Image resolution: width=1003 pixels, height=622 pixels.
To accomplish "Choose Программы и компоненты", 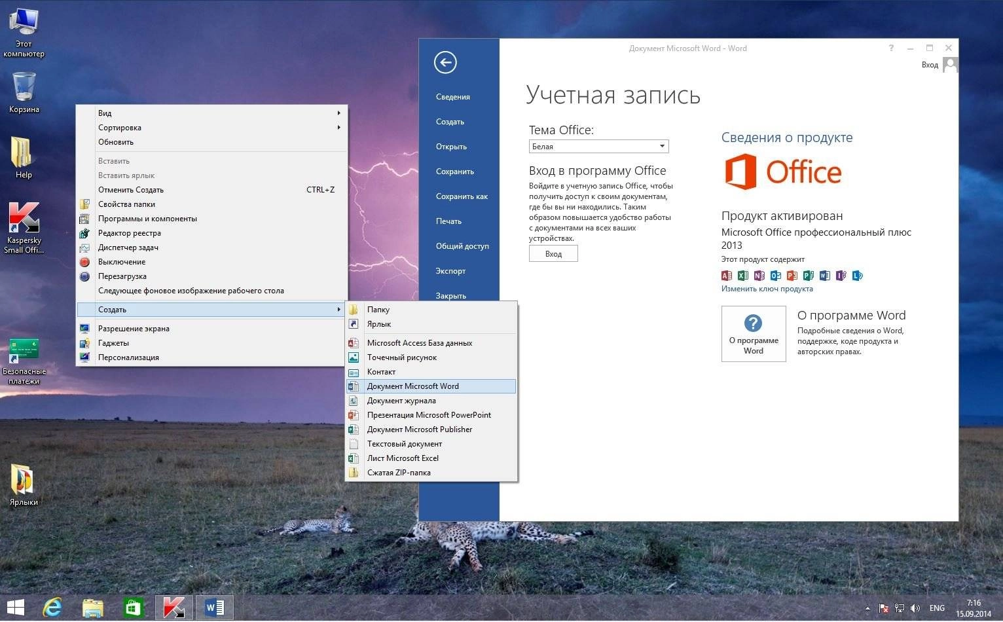I will coord(212,219).
